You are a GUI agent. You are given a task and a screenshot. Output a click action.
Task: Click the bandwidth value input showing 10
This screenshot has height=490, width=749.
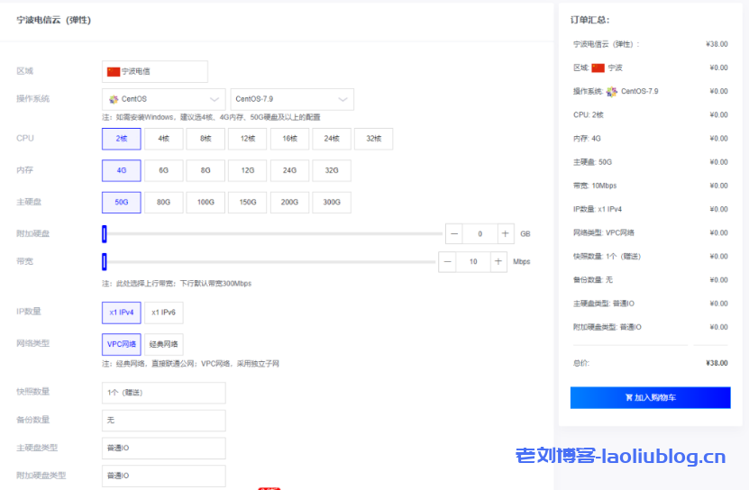coord(473,261)
